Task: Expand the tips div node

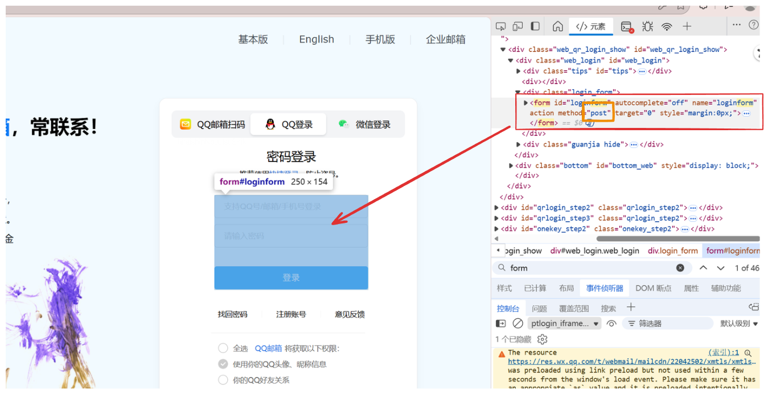Action: tap(518, 71)
